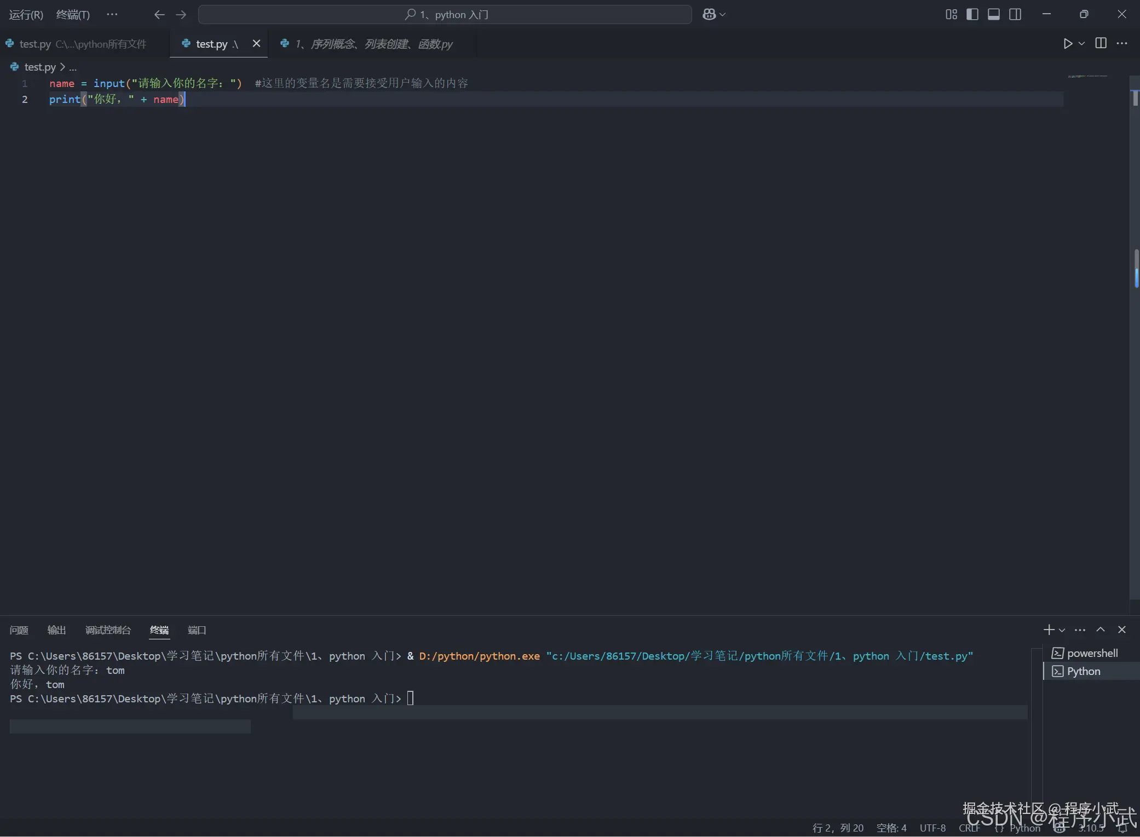
Task: Expand new terminal profile dropdown
Action: [x=1062, y=630]
